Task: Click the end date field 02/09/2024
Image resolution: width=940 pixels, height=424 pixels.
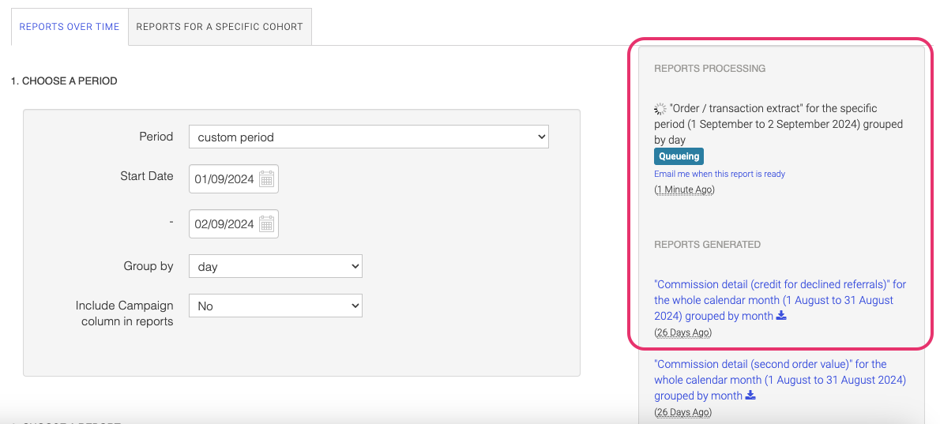Action: click(x=234, y=224)
